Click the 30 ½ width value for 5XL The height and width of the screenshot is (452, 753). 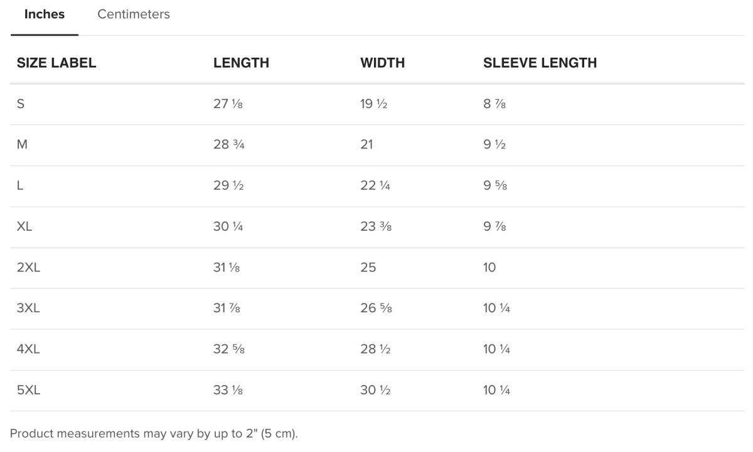pyautogui.click(x=375, y=391)
